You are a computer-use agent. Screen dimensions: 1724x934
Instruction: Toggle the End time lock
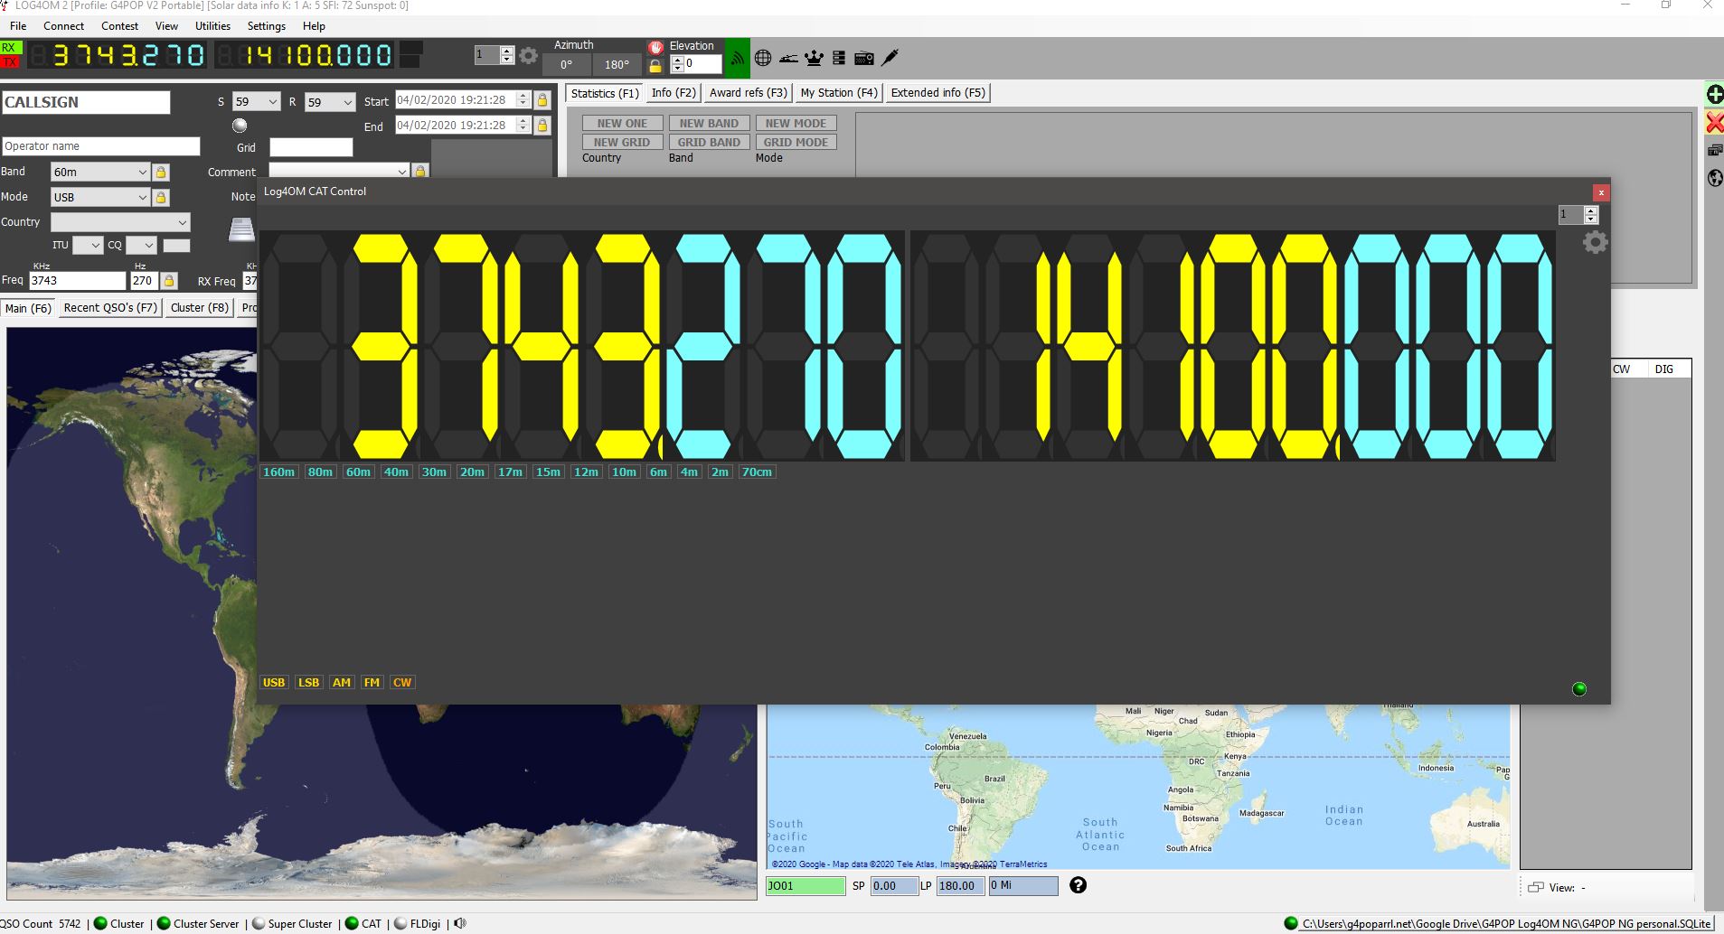tap(542, 126)
